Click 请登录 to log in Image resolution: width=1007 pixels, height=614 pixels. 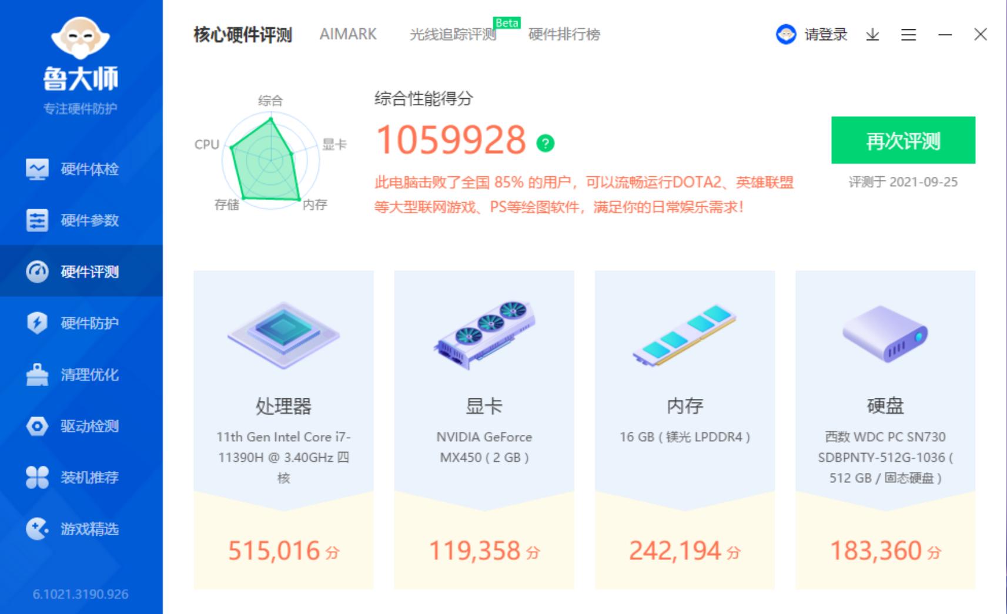click(823, 35)
